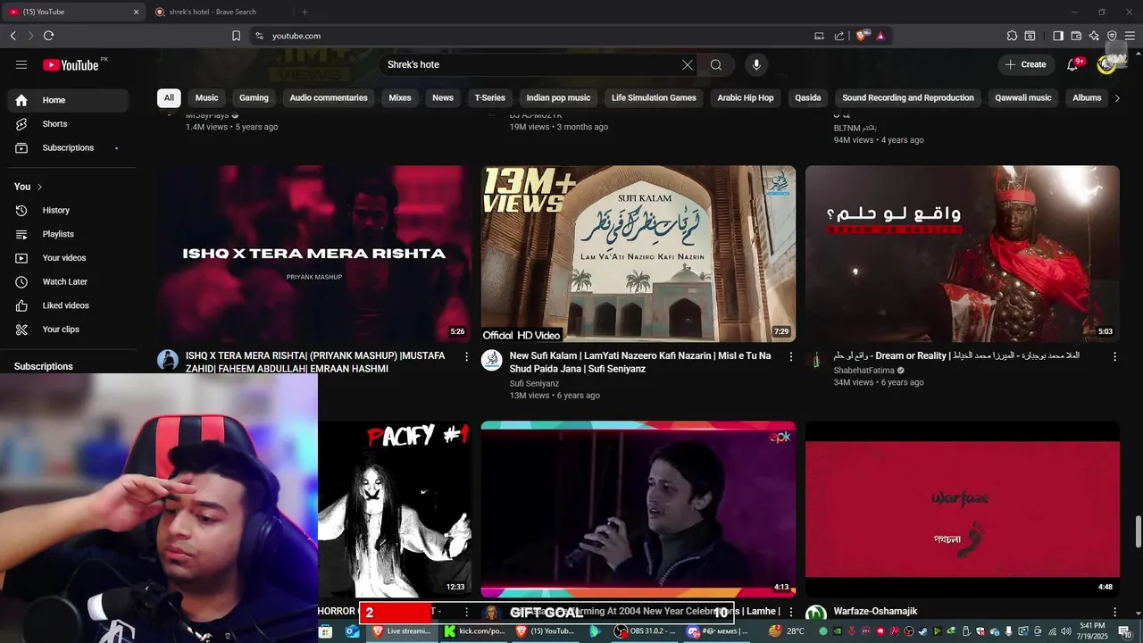Open a new browser tab
The height and width of the screenshot is (643, 1143).
[x=305, y=12]
